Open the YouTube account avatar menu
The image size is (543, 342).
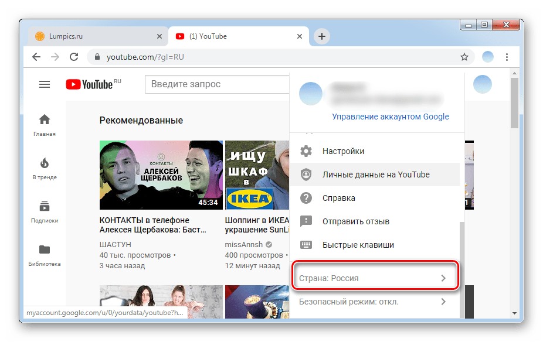(483, 84)
